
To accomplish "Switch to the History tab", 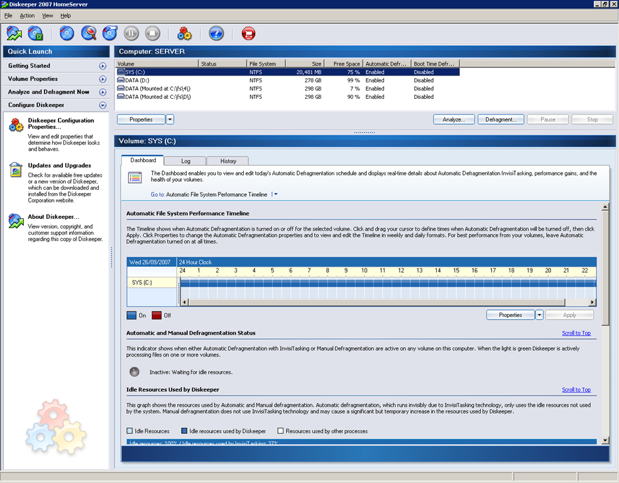I will [x=228, y=161].
